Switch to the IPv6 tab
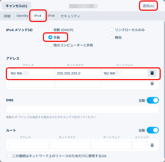The height and width of the screenshot is (162, 165). coord(51,16)
